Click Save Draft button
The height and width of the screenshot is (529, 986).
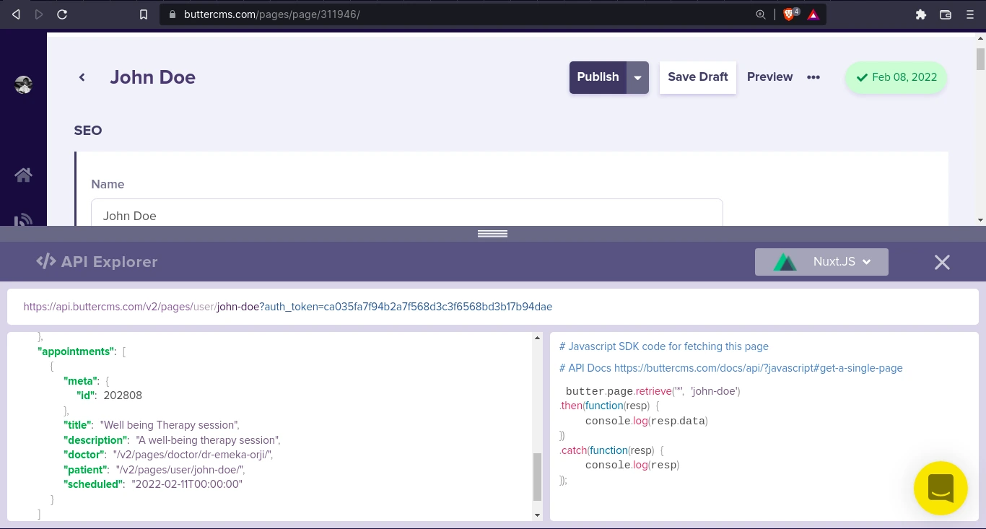pyautogui.click(x=698, y=77)
